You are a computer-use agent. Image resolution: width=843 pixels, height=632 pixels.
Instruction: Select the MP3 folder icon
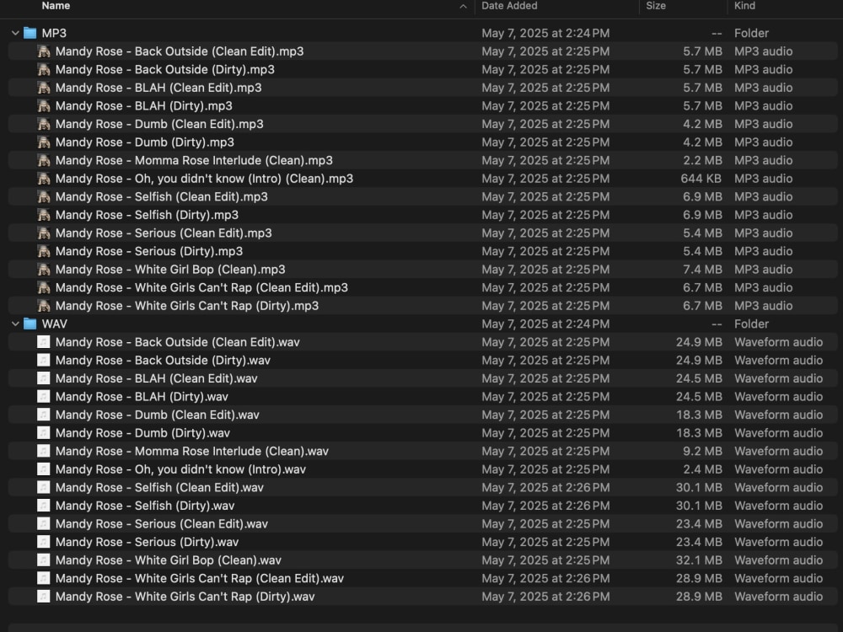tap(30, 34)
